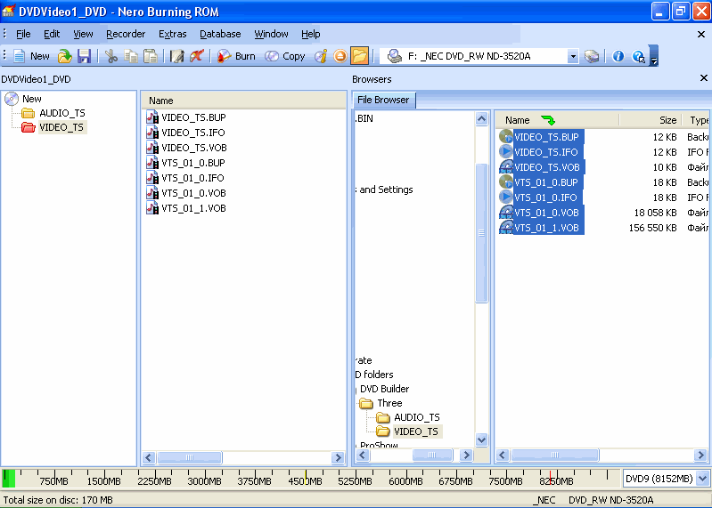
Task: Open the DVD9 (8152MB) disc size dropdown
Action: pyautogui.click(x=703, y=479)
